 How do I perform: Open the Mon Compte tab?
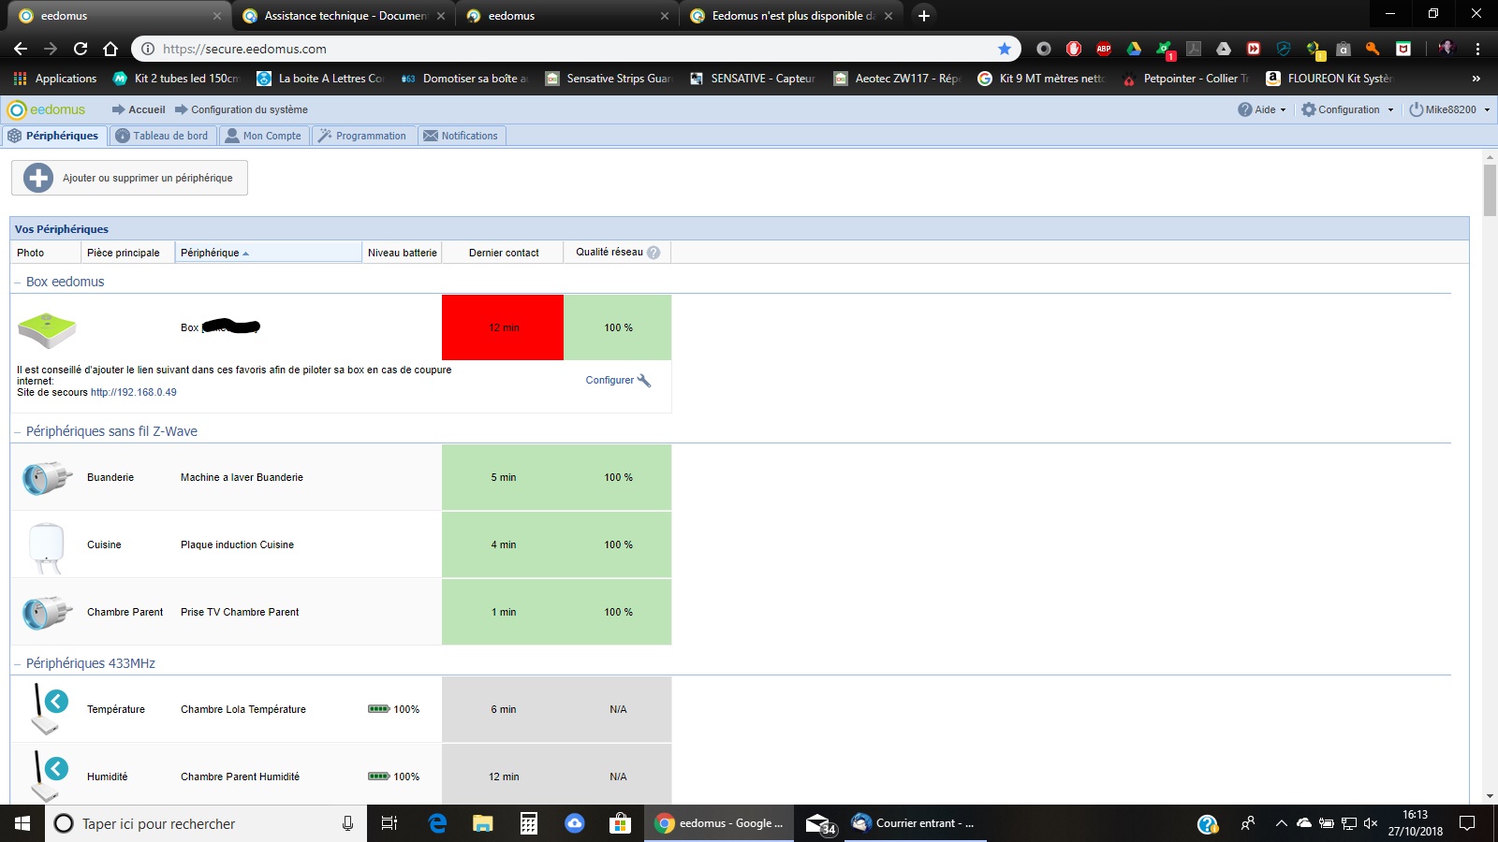click(x=263, y=136)
